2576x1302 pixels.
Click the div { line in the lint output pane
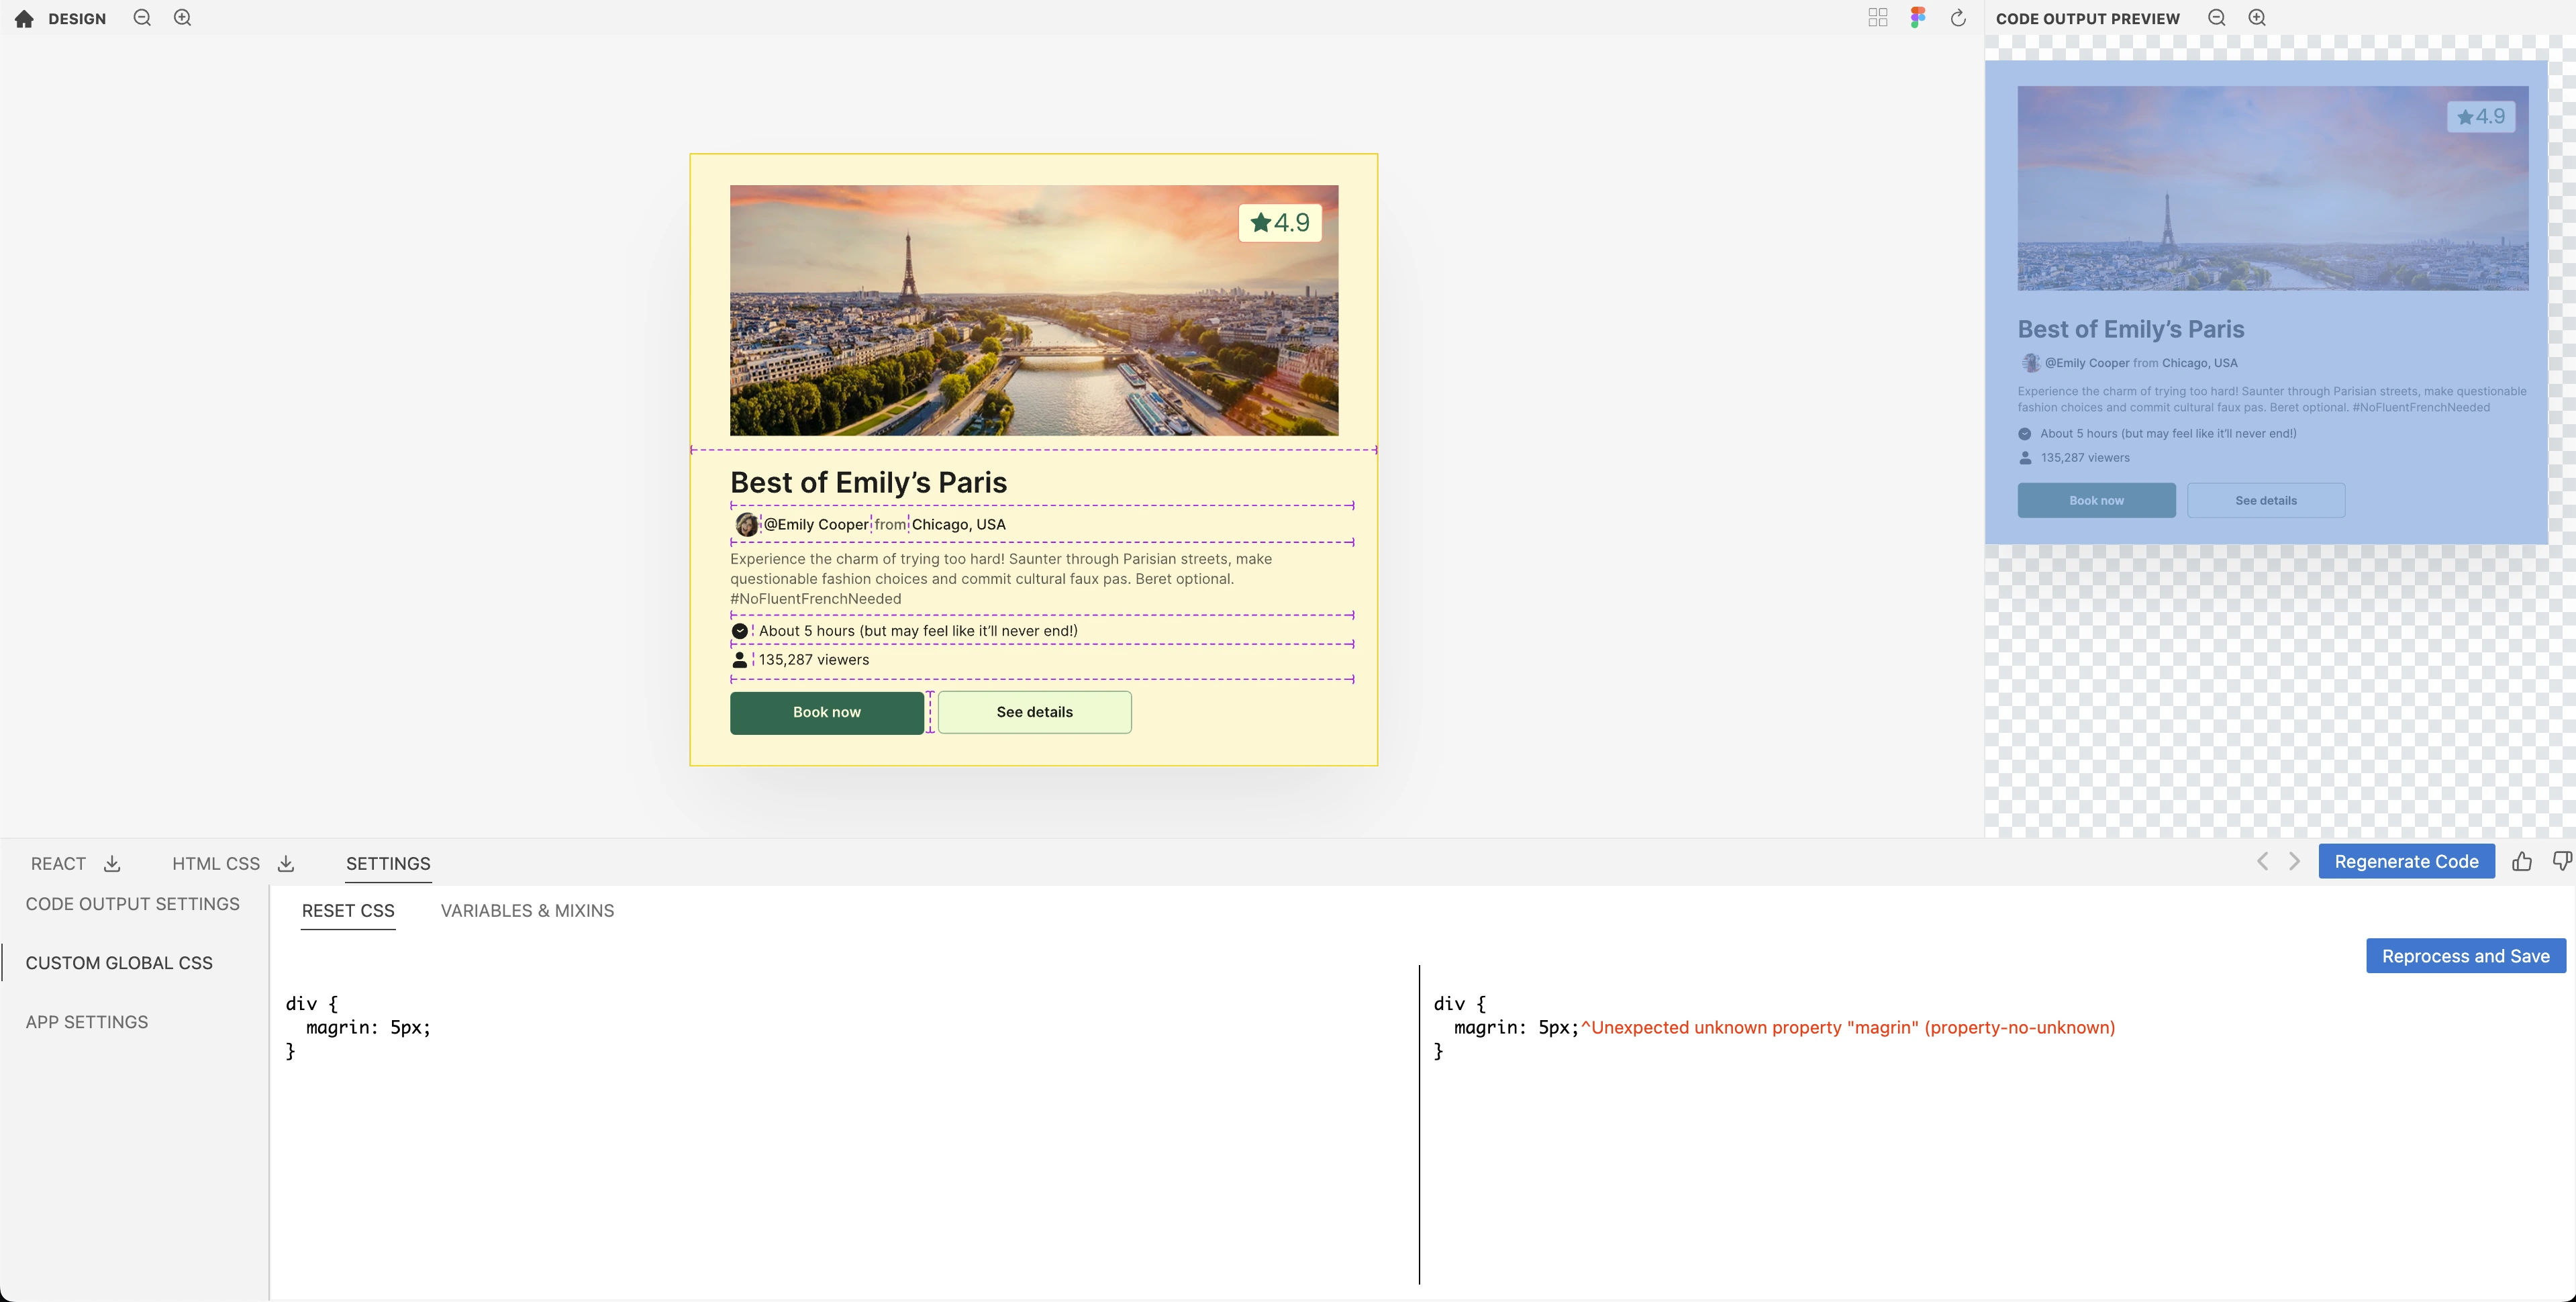click(1460, 1003)
